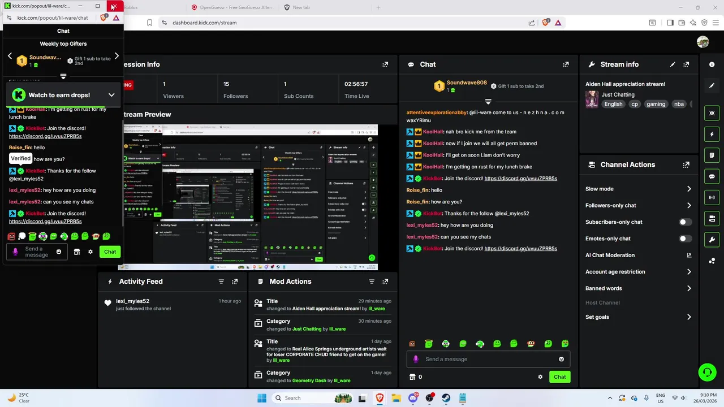
Task: Select the gaming stream tag
Action: (656, 104)
